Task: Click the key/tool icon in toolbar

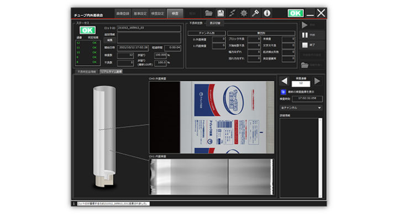Action: 255,13
